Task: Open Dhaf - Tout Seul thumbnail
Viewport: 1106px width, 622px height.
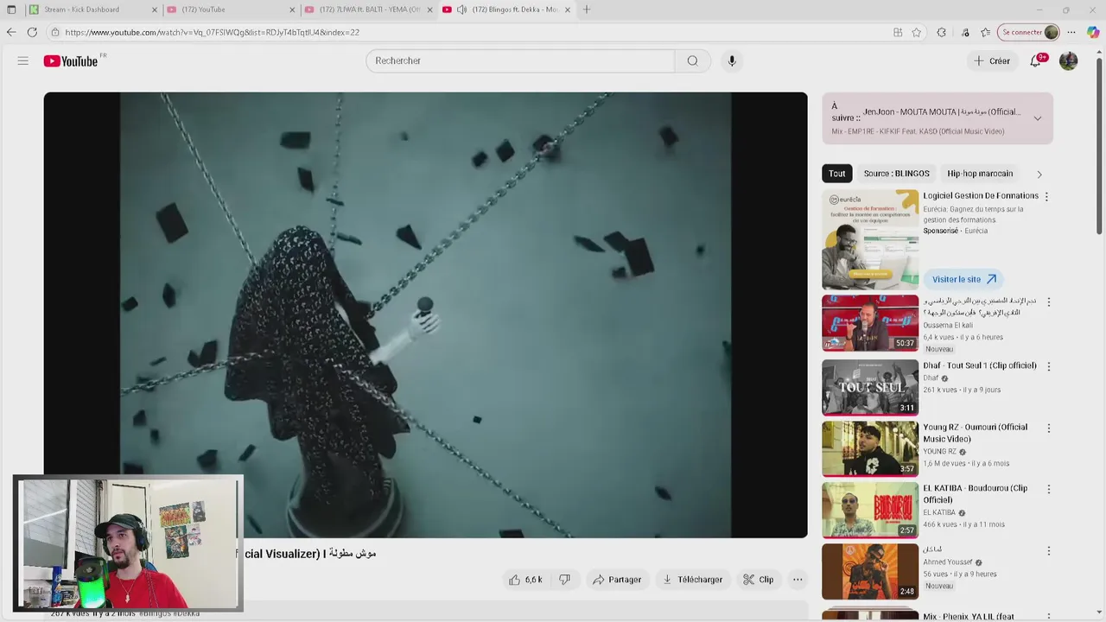Action: [x=870, y=387]
